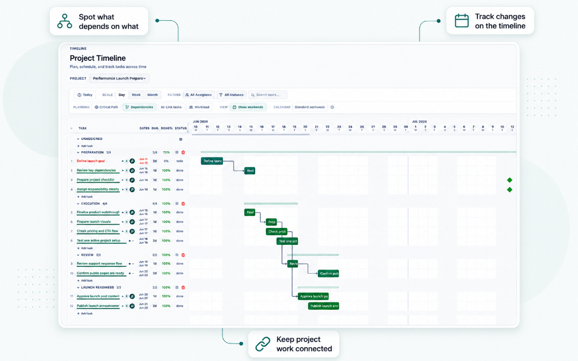The image size is (578, 361).
Task: Open the Standard workweek calendar dropdown
Action: 310,107
